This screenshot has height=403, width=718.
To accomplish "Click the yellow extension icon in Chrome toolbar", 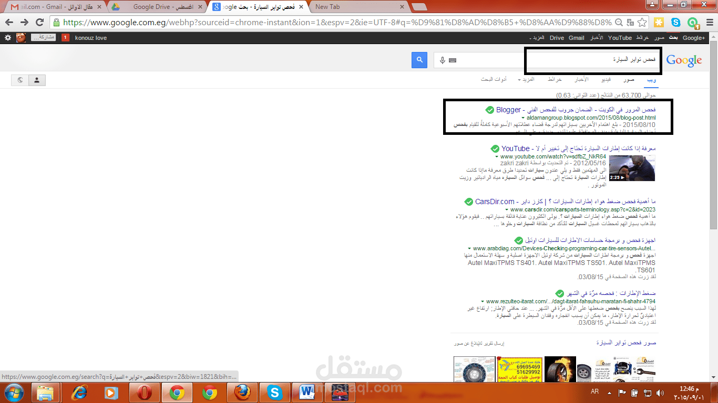I will pos(659,23).
